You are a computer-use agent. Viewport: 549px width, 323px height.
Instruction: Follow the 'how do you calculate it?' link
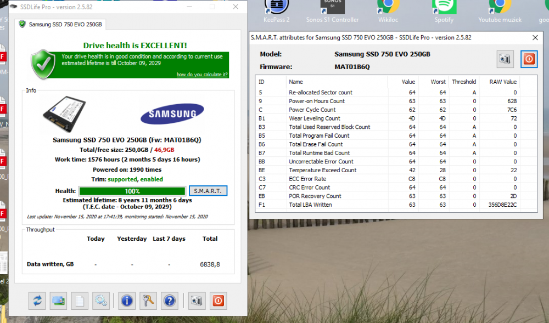202,75
